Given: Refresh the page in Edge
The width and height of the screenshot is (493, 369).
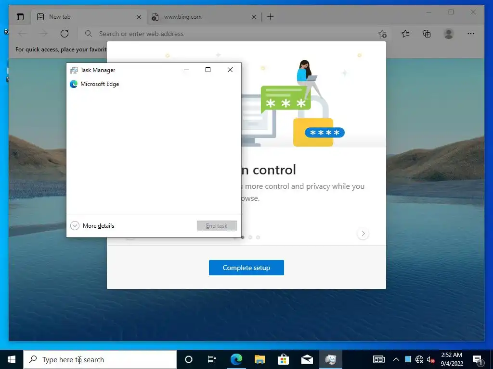Looking at the screenshot, I should click(x=65, y=34).
